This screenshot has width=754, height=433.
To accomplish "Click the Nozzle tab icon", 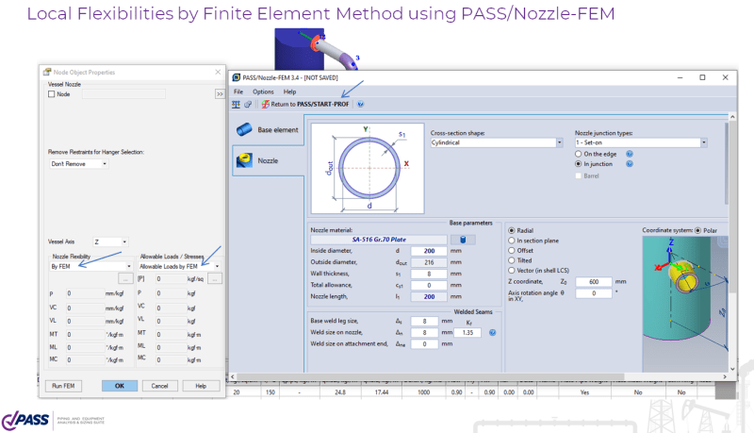I will tap(244, 160).
